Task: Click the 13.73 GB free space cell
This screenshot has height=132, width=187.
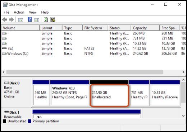Action: click(x=168, y=48)
